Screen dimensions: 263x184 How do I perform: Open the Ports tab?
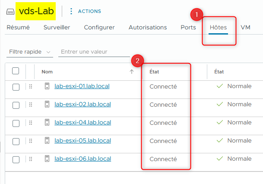coord(188,27)
